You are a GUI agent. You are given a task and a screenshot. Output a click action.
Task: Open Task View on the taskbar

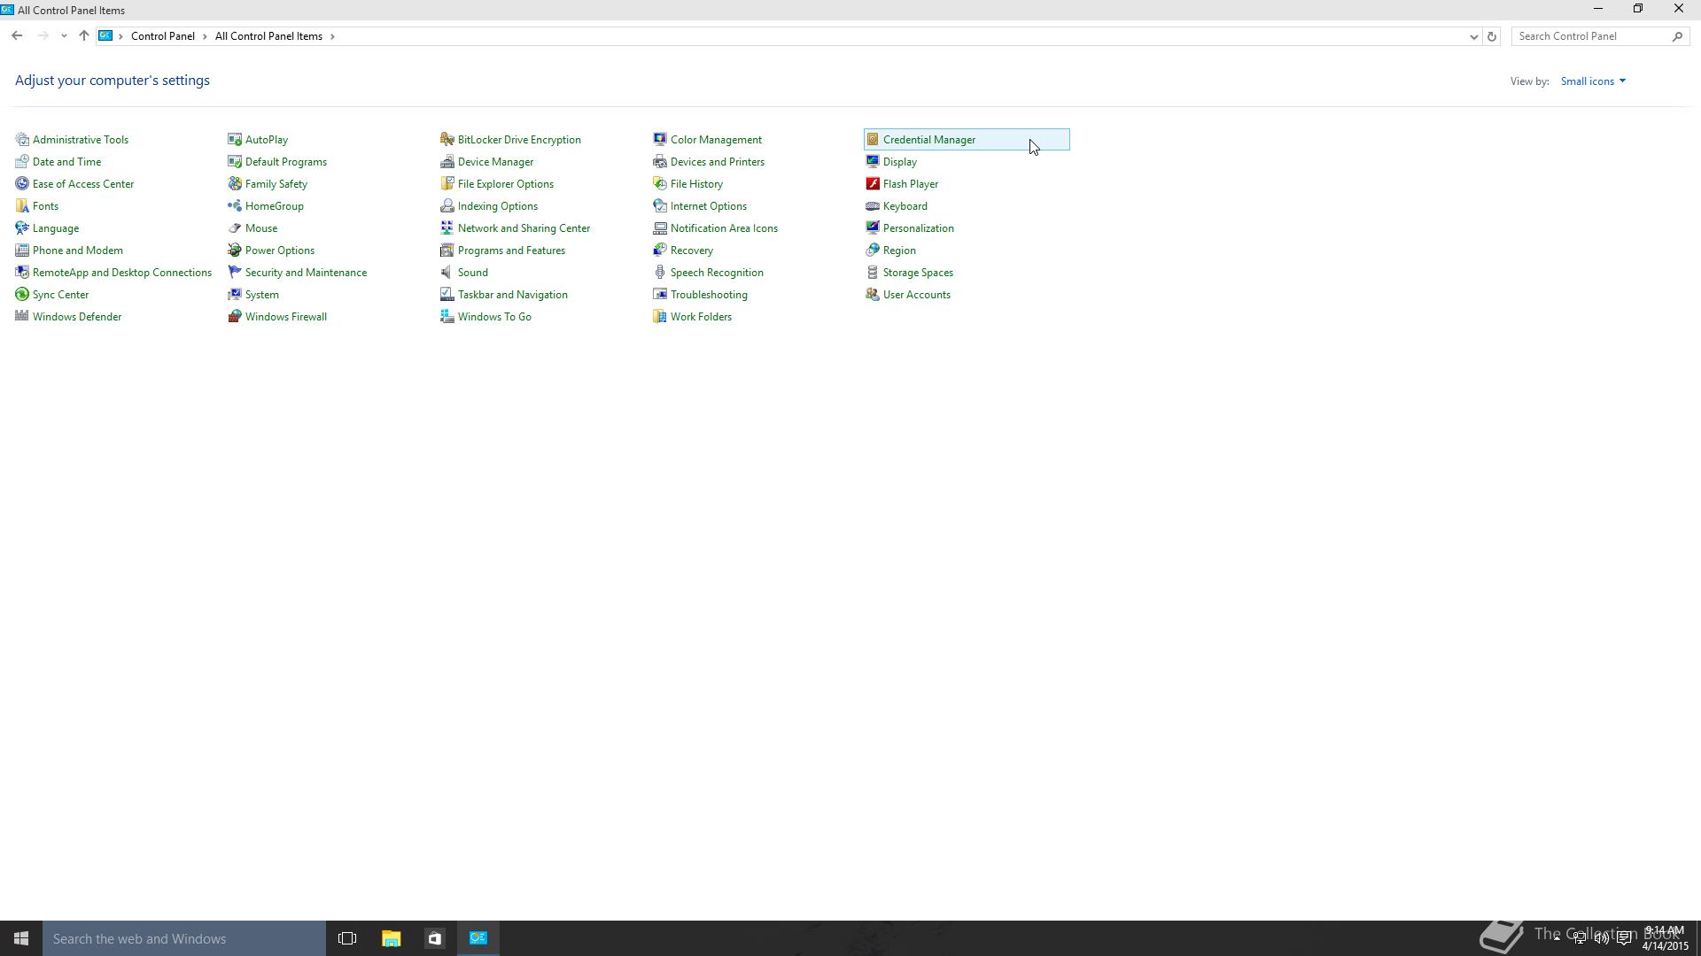pos(347,938)
